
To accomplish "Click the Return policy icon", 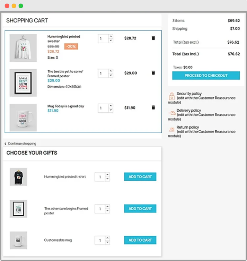I will point(171,129).
